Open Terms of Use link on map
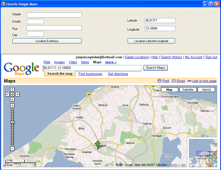 click(178, 165)
